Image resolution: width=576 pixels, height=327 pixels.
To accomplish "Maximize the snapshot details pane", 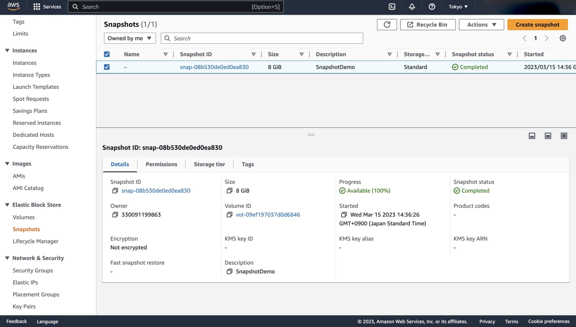I will click(x=564, y=136).
